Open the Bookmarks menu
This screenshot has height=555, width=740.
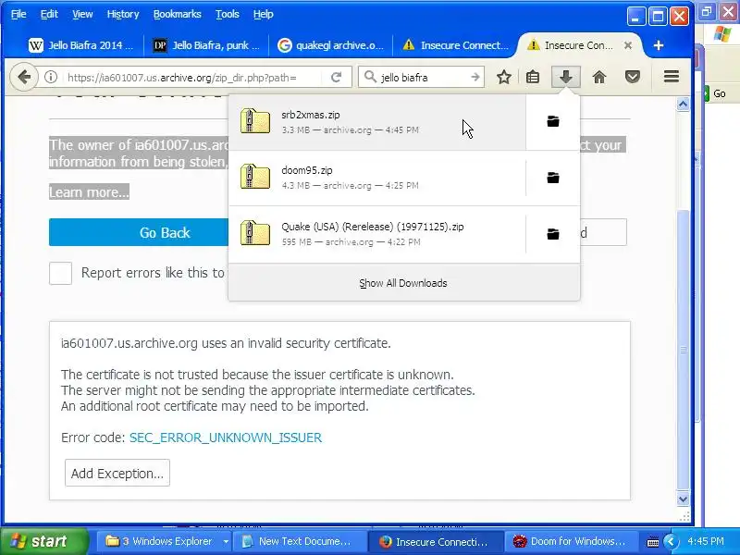(177, 14)
